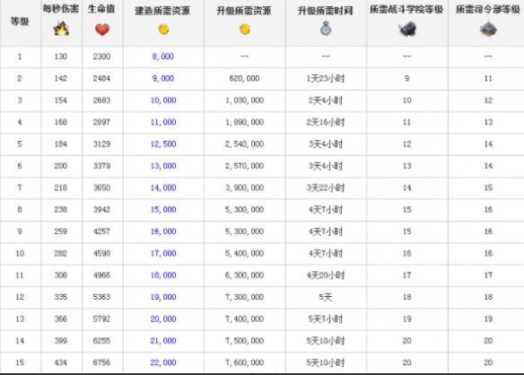Select the 生命值 header text
The width and height of the screenshot is (524, 375).
(x=101, y=9)
